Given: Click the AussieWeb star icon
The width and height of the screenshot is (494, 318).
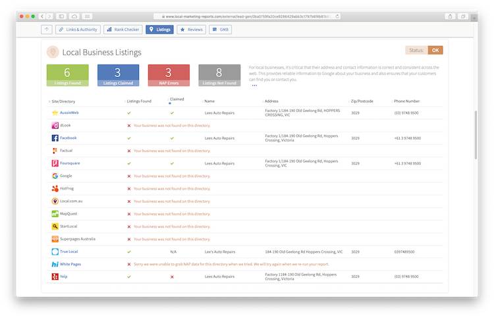Looking at the screenshot, I should click(55, 113).
